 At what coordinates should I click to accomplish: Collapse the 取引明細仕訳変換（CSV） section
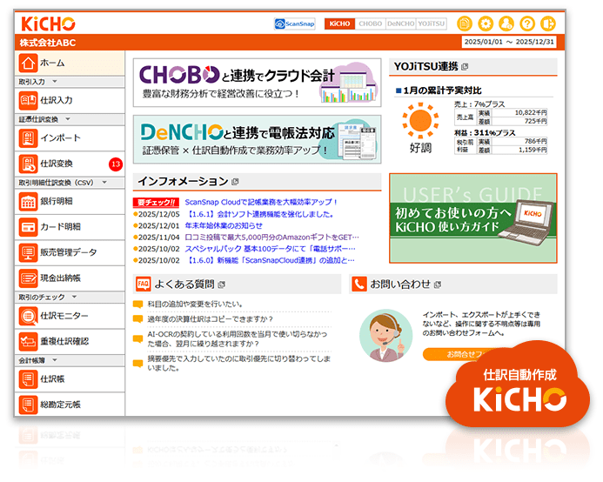(x=104, y=183)
